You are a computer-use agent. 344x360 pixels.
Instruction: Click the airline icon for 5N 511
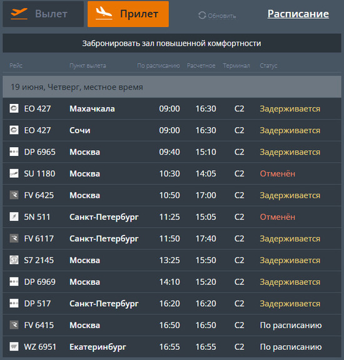[14, 217]
